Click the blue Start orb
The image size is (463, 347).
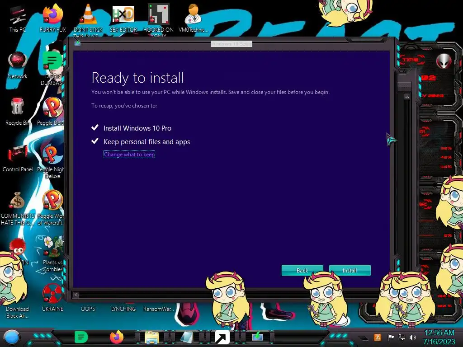[12, 338]
